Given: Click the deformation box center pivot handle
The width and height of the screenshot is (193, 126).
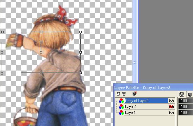Looking at the screenshot, I should pos(41,52).
